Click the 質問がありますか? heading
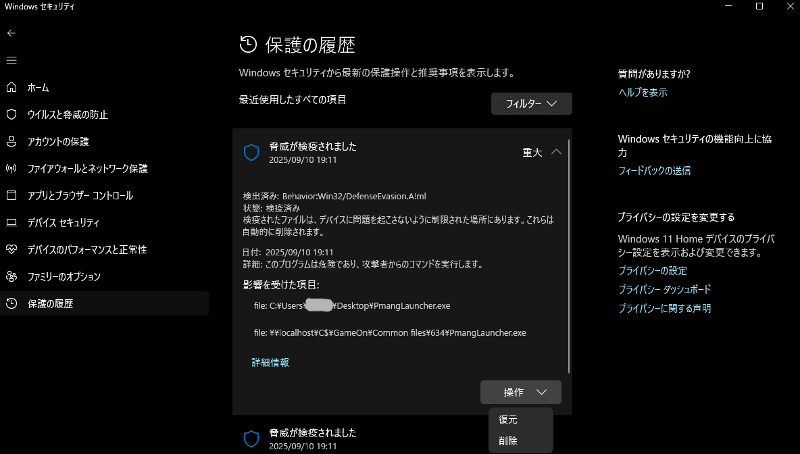 654,74
